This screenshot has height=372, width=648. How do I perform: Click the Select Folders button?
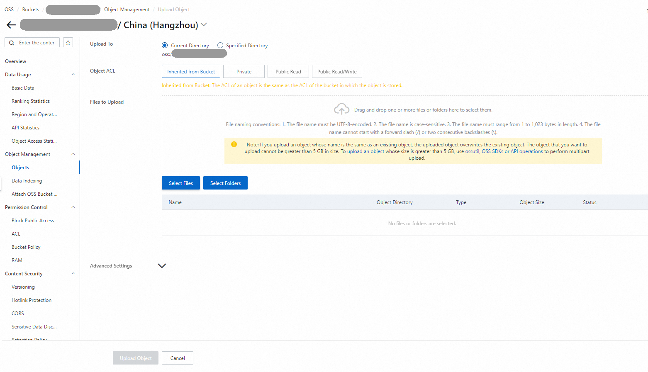click(225, 183)
